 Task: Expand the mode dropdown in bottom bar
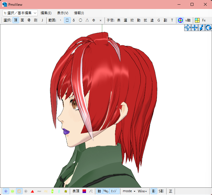[x=129, y=191]
